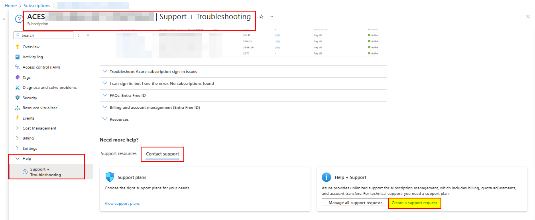Click the 10% link in table
The height and width of the screenshot is (220, 535).
pos(277,41)
